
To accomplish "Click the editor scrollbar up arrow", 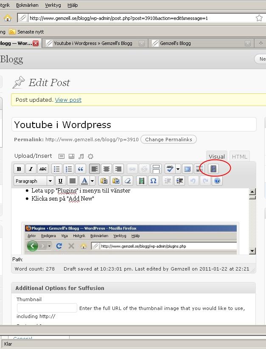I will pos(252,192).
